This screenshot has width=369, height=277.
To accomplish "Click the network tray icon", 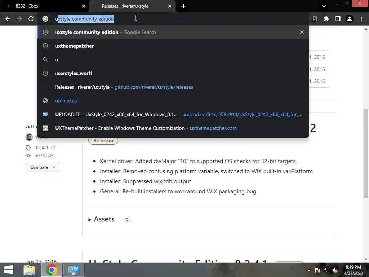I will pyautogui.click(x=326, y=271).
